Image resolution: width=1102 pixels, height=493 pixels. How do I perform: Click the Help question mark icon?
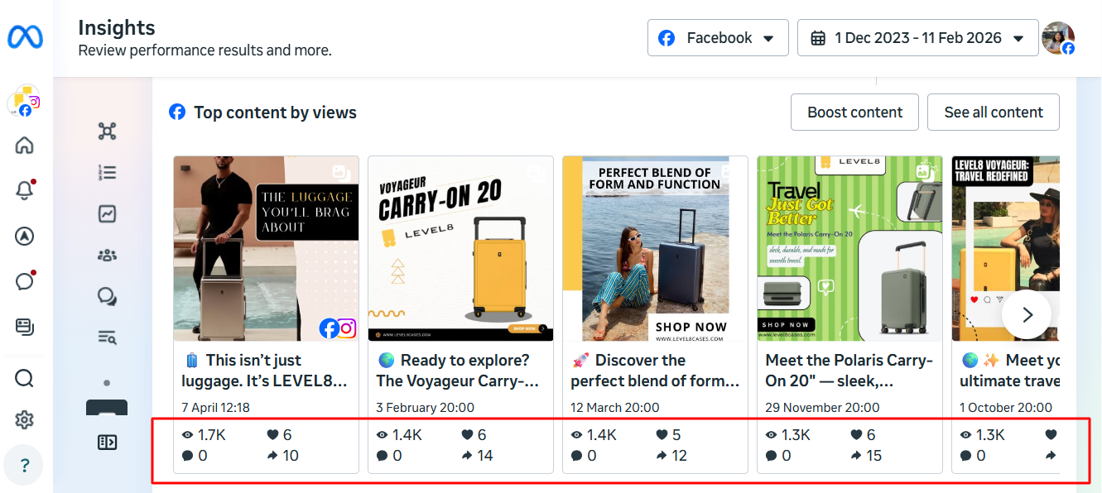[25, 466]
